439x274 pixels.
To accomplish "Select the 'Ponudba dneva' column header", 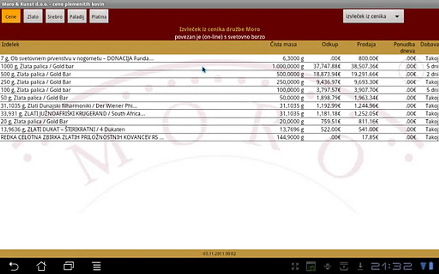I will coord(404,47).
